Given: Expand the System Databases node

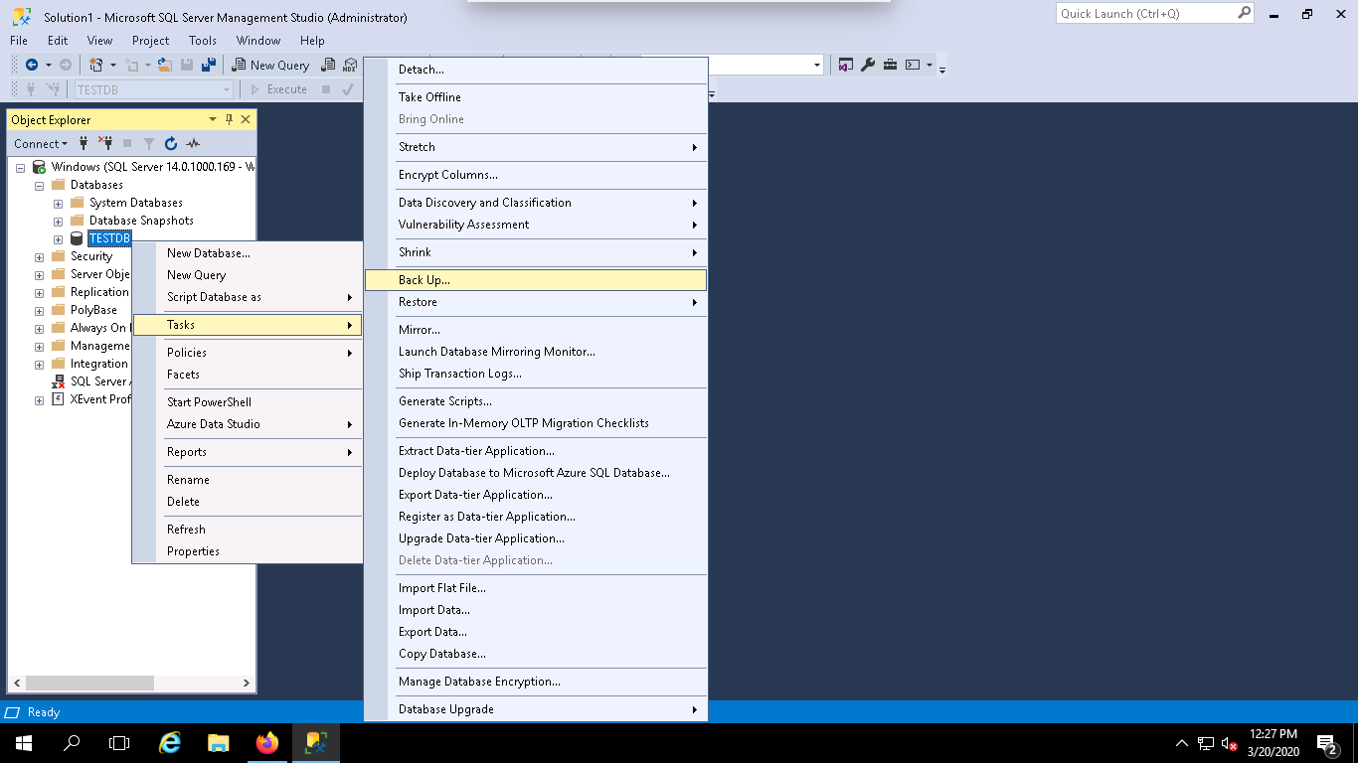Looking at the screenshot, I should tap(58, 203).
